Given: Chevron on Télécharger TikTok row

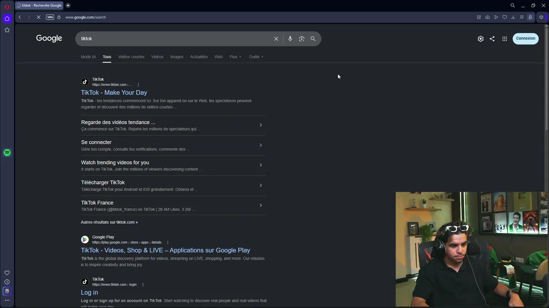Looking at the screenshot, I should click(260, 185).
